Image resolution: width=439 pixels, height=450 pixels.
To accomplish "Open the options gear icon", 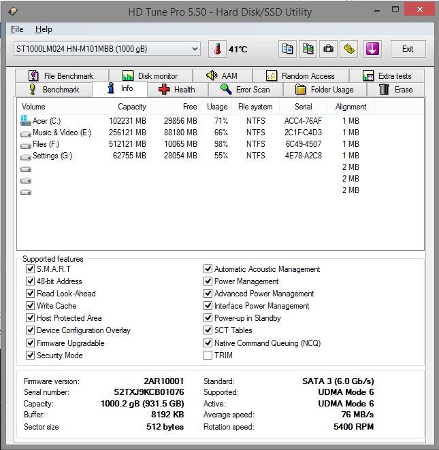I will pyautogui.click(x=348, y=49).
